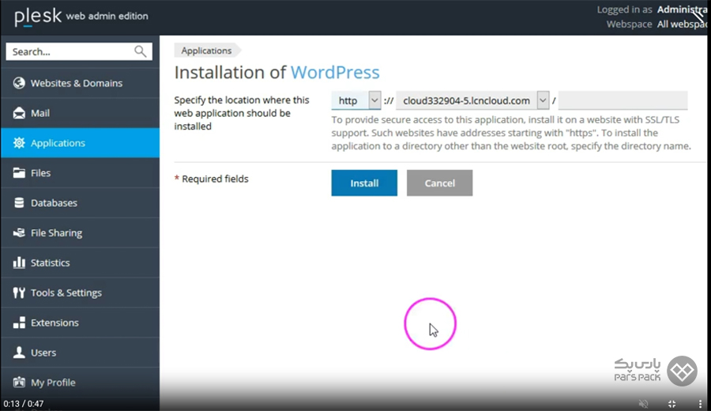Click the File Sharing icon
This screenshot has width=711, height=411.
[19, 232]
